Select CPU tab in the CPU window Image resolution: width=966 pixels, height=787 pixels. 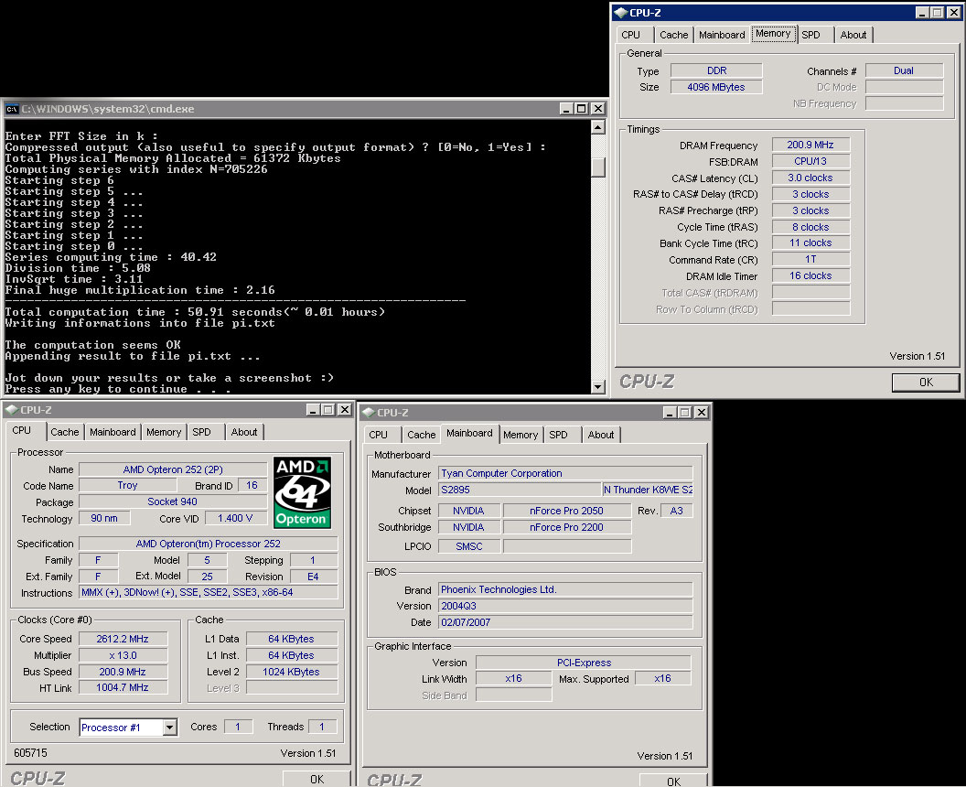22,431
